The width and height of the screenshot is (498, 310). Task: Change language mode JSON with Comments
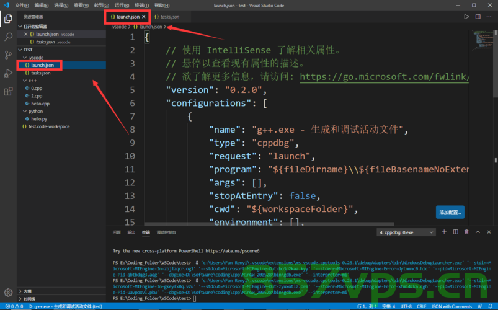(x=451, y=306)
